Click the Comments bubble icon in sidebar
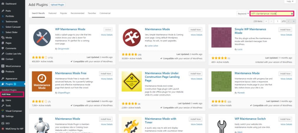This screenshot has height=133, width=298. 3,48
